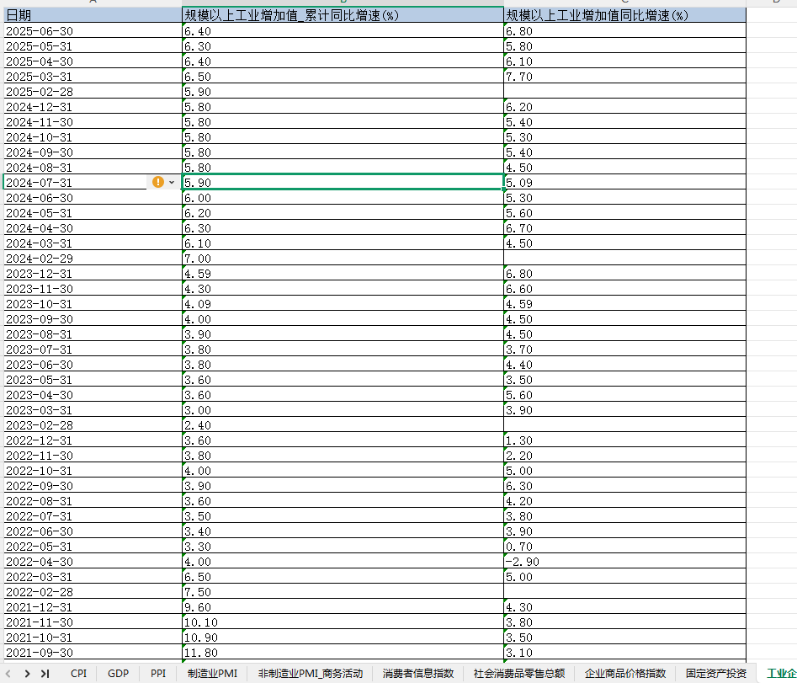Click the cell showing -2.90
Image resolution: width=797 pixels, height=683 pixels.
pyautogui.click(x=624, y=562)
